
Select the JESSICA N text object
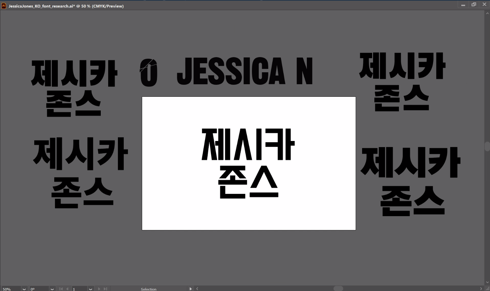[245, 71]
